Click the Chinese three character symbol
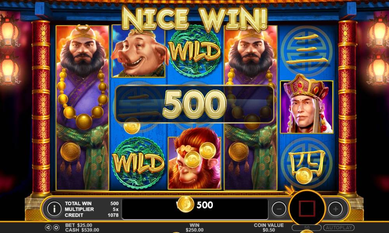The width and height of the screenshot is (389, 233). tap(307, 51)
